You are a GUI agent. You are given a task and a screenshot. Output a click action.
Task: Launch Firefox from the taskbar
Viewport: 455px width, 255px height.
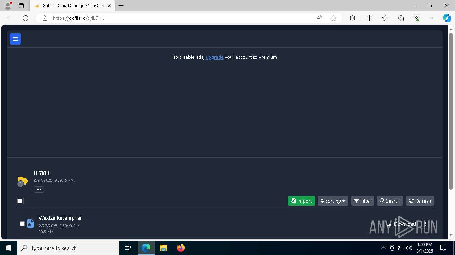181,248
